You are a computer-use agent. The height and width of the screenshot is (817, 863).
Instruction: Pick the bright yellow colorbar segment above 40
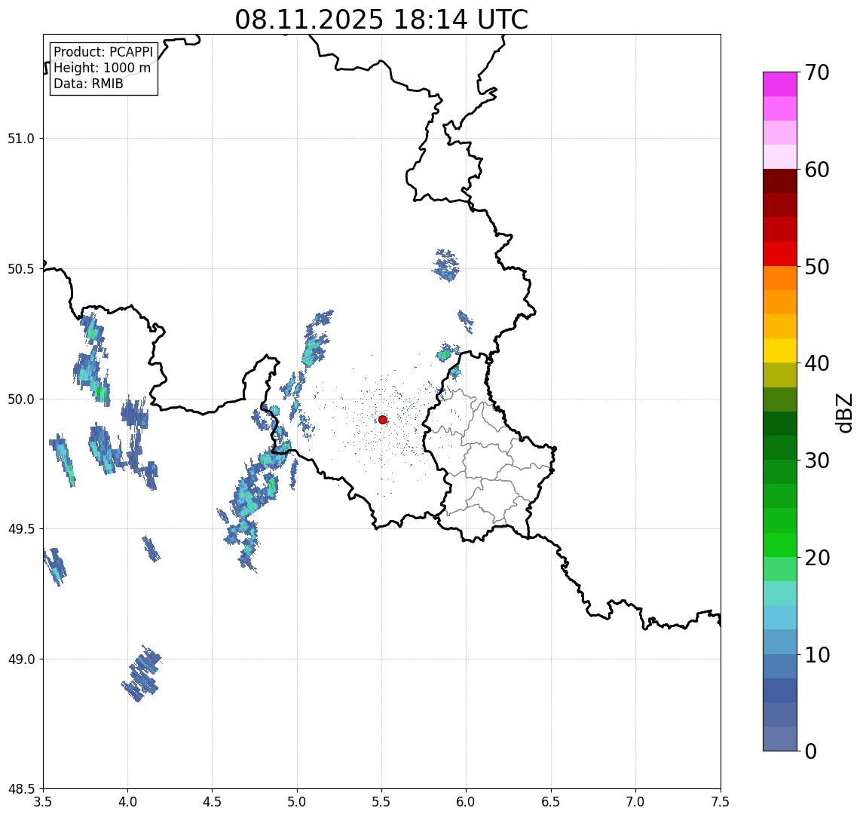click(x=780, y=350)
